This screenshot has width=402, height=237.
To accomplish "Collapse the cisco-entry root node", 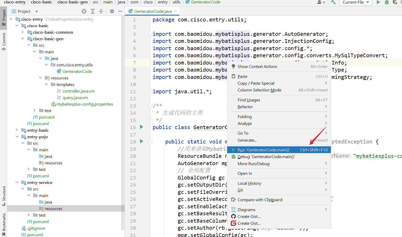I will [11, 19].
